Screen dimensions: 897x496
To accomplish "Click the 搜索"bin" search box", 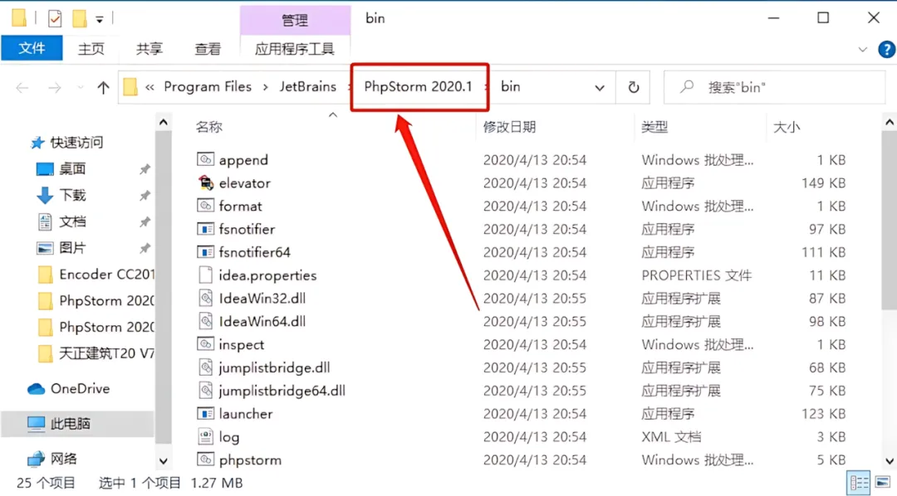I will (x=773, y=87).
